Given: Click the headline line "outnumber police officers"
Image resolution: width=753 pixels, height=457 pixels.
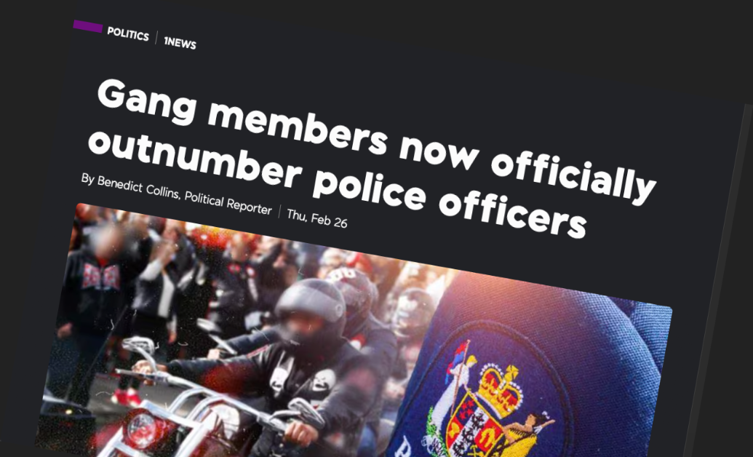Looking at the screenshot, I should [337, 183].
